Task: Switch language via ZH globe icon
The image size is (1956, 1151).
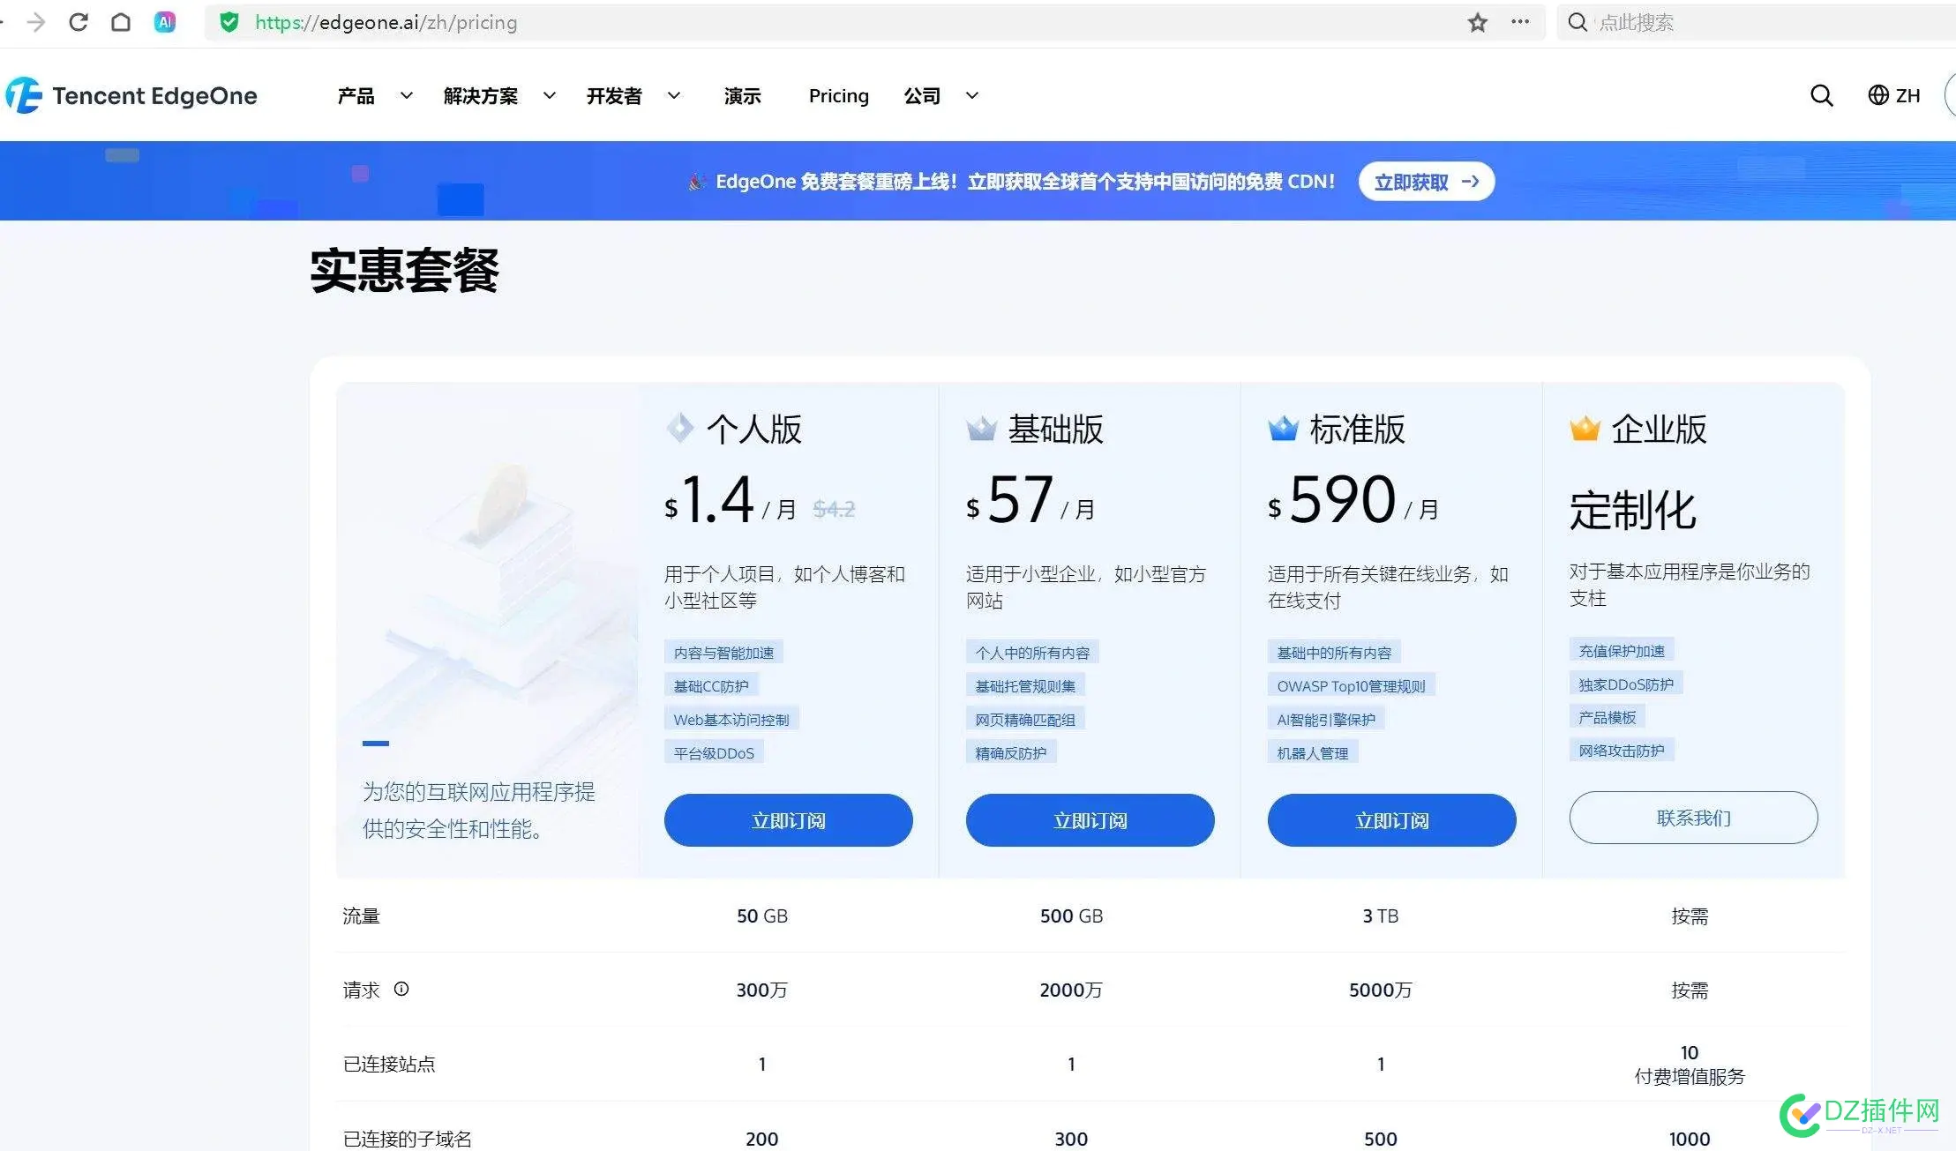Action: 1893,95
